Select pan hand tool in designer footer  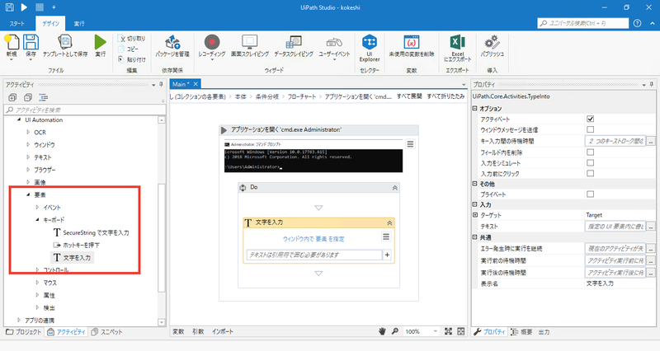[x=382, y=332]
